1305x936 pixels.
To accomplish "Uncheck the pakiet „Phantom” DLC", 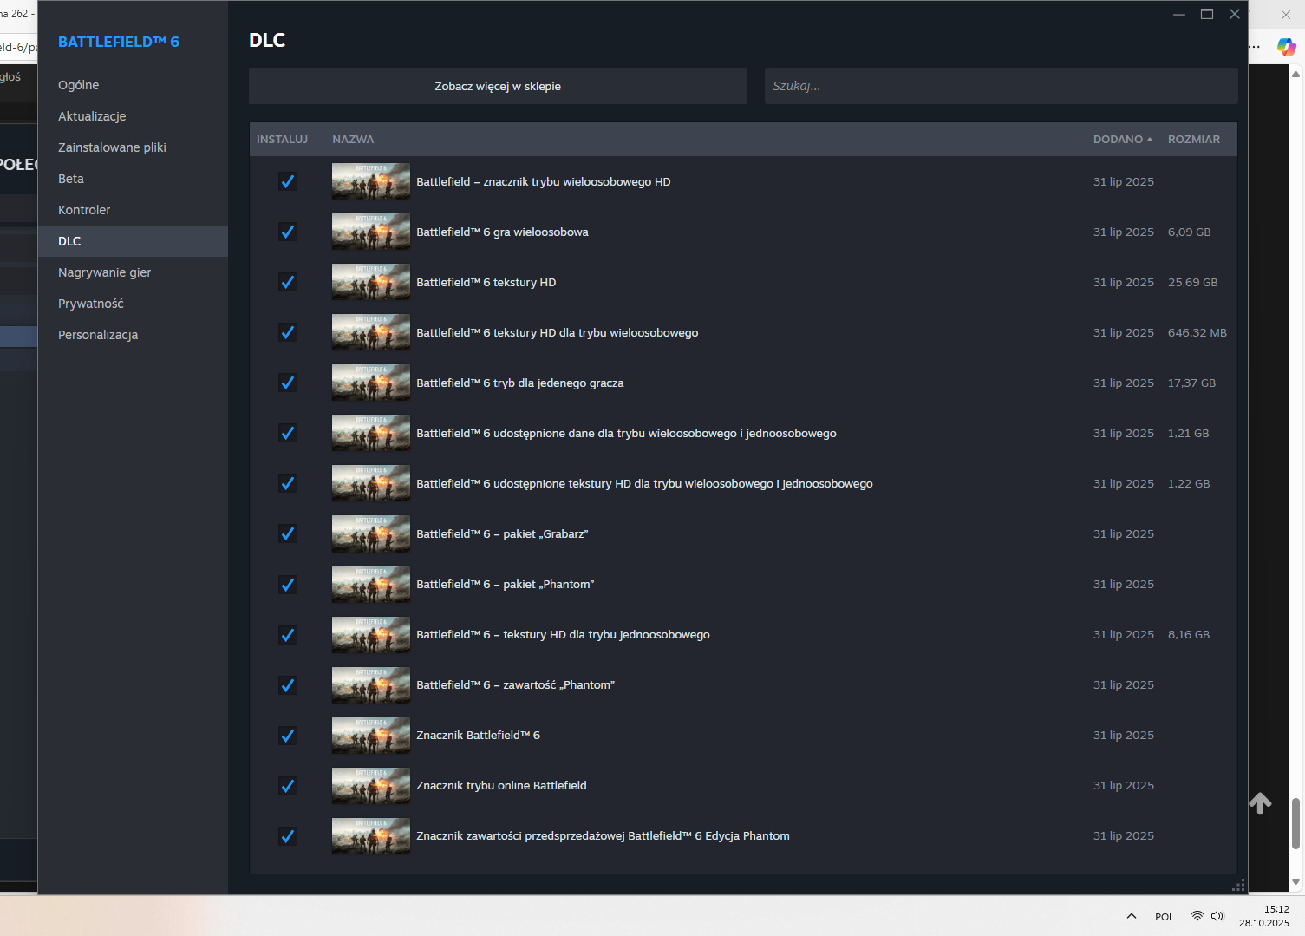I will click(x=288, y=584).
